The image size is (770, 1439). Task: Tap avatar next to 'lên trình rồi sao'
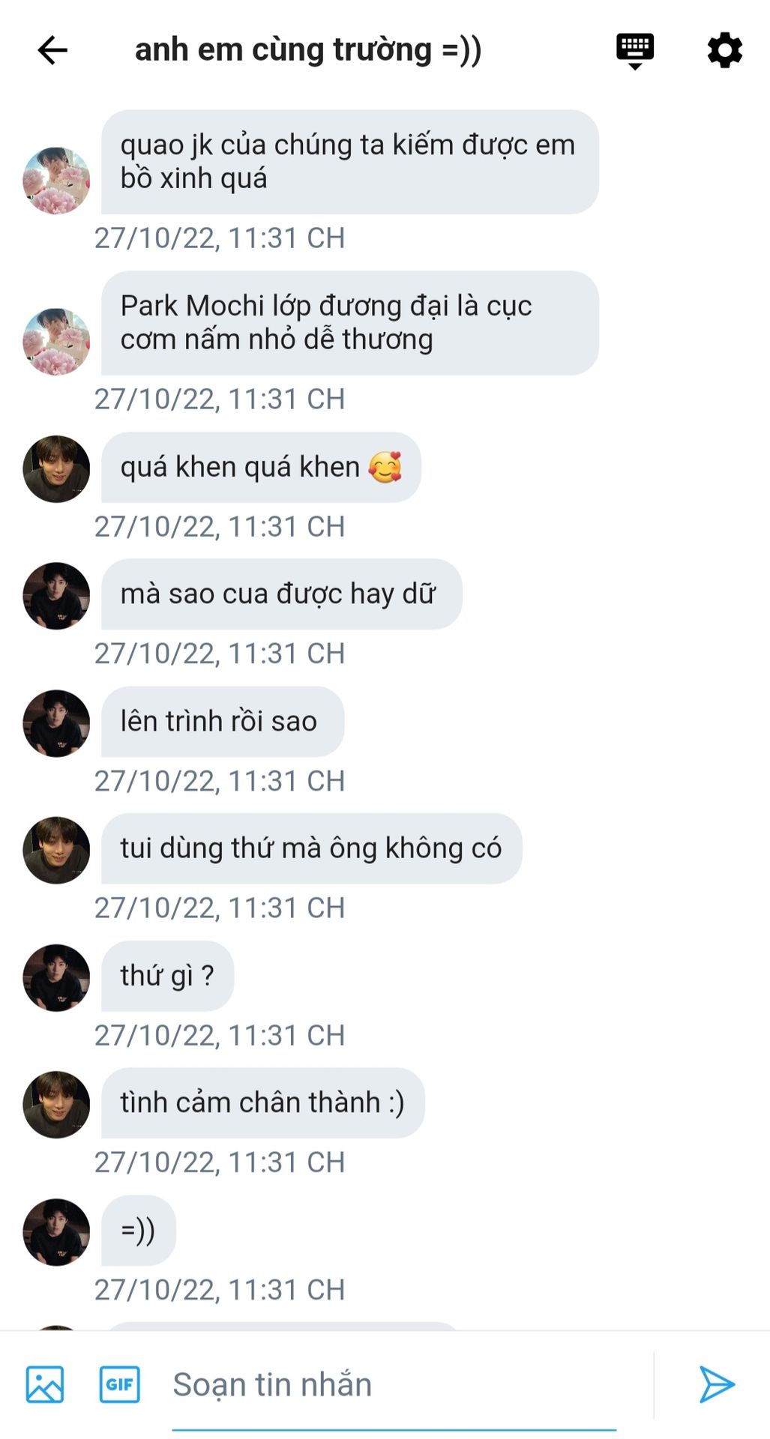(56, 723)
